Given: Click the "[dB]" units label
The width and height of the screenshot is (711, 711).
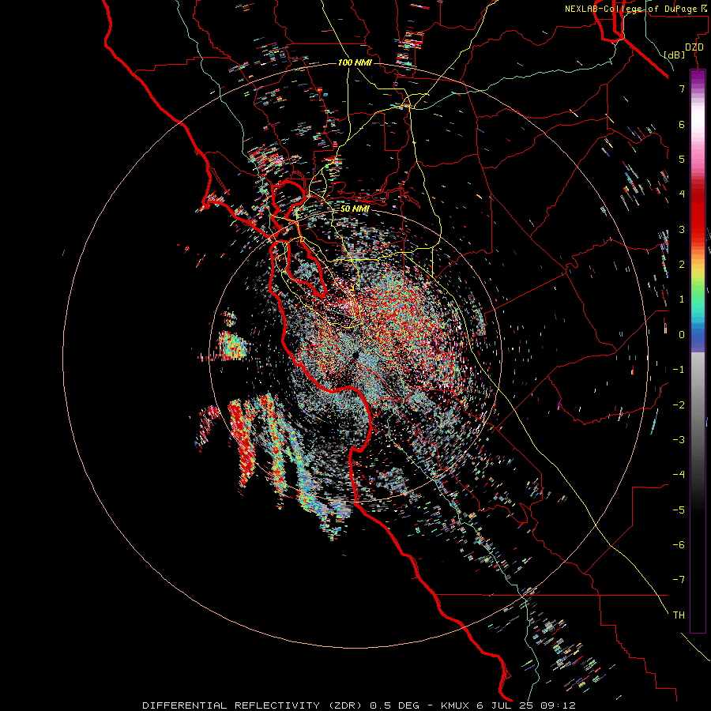Looking at the screenshot, I should pos(675,55).
